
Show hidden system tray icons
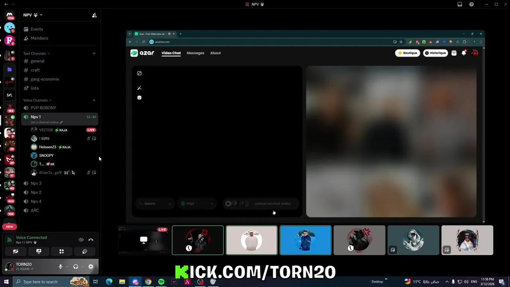[x=447, y=282]
